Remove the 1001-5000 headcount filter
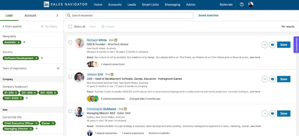The height and width of the screenshot is (136, 299). click(x=21, y=98)
